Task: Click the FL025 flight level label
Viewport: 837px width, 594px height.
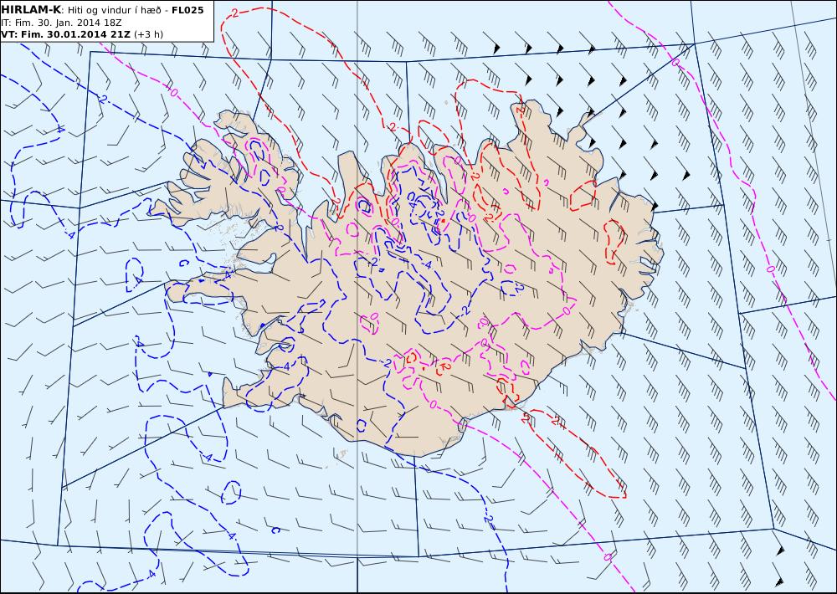Action: 187,10
